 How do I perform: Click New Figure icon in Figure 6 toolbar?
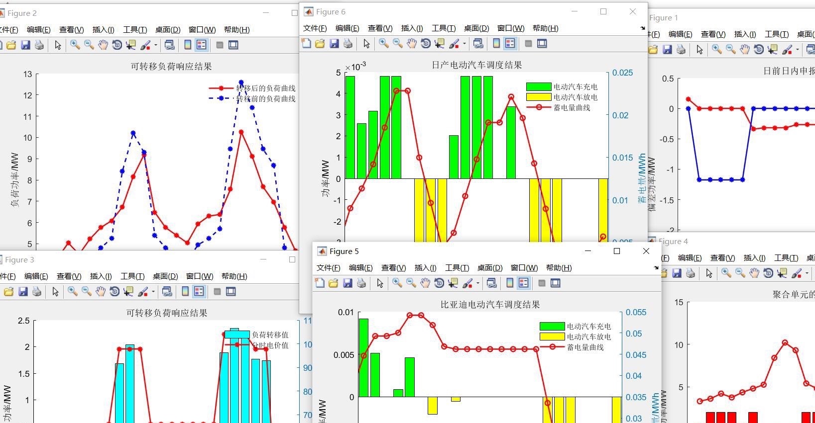306,44
